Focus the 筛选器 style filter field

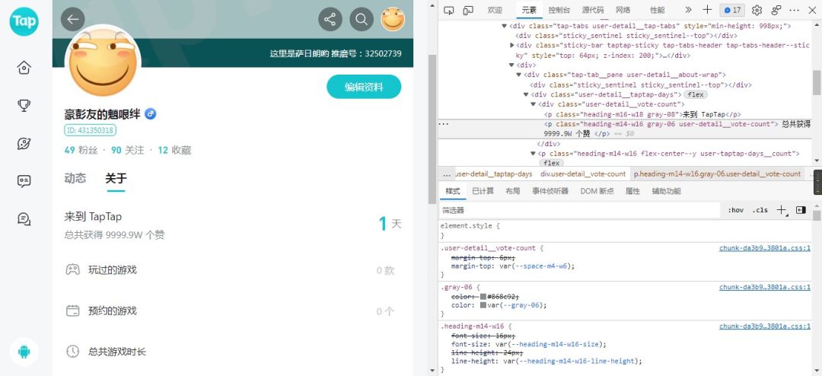pos(581,210)
